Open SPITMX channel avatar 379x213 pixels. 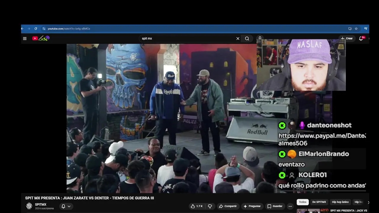pyautogui.click(x=29, y=206)
